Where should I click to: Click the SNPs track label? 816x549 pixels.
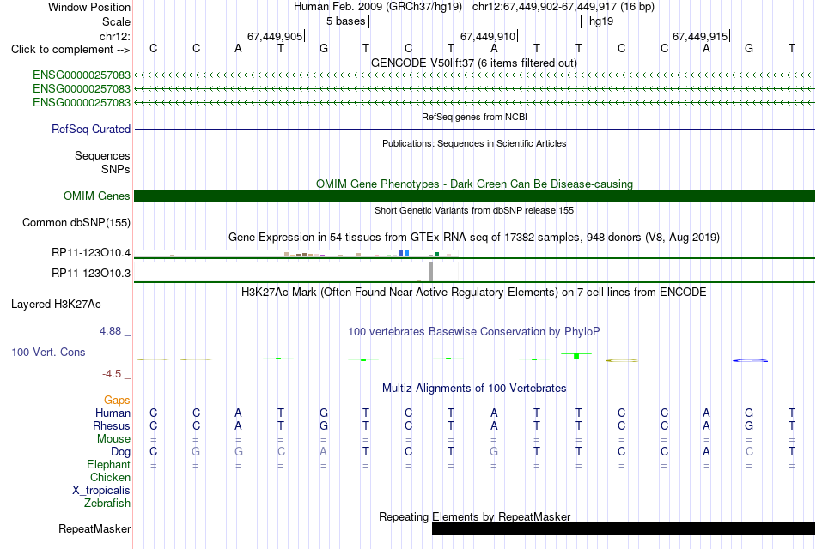click(116, 169)
